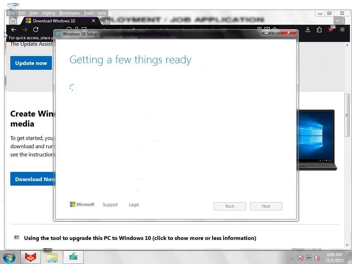This screenshot has height=264, width=352.
Task: Open Windows Explorer from the taskbar
Action: (52, 257)
